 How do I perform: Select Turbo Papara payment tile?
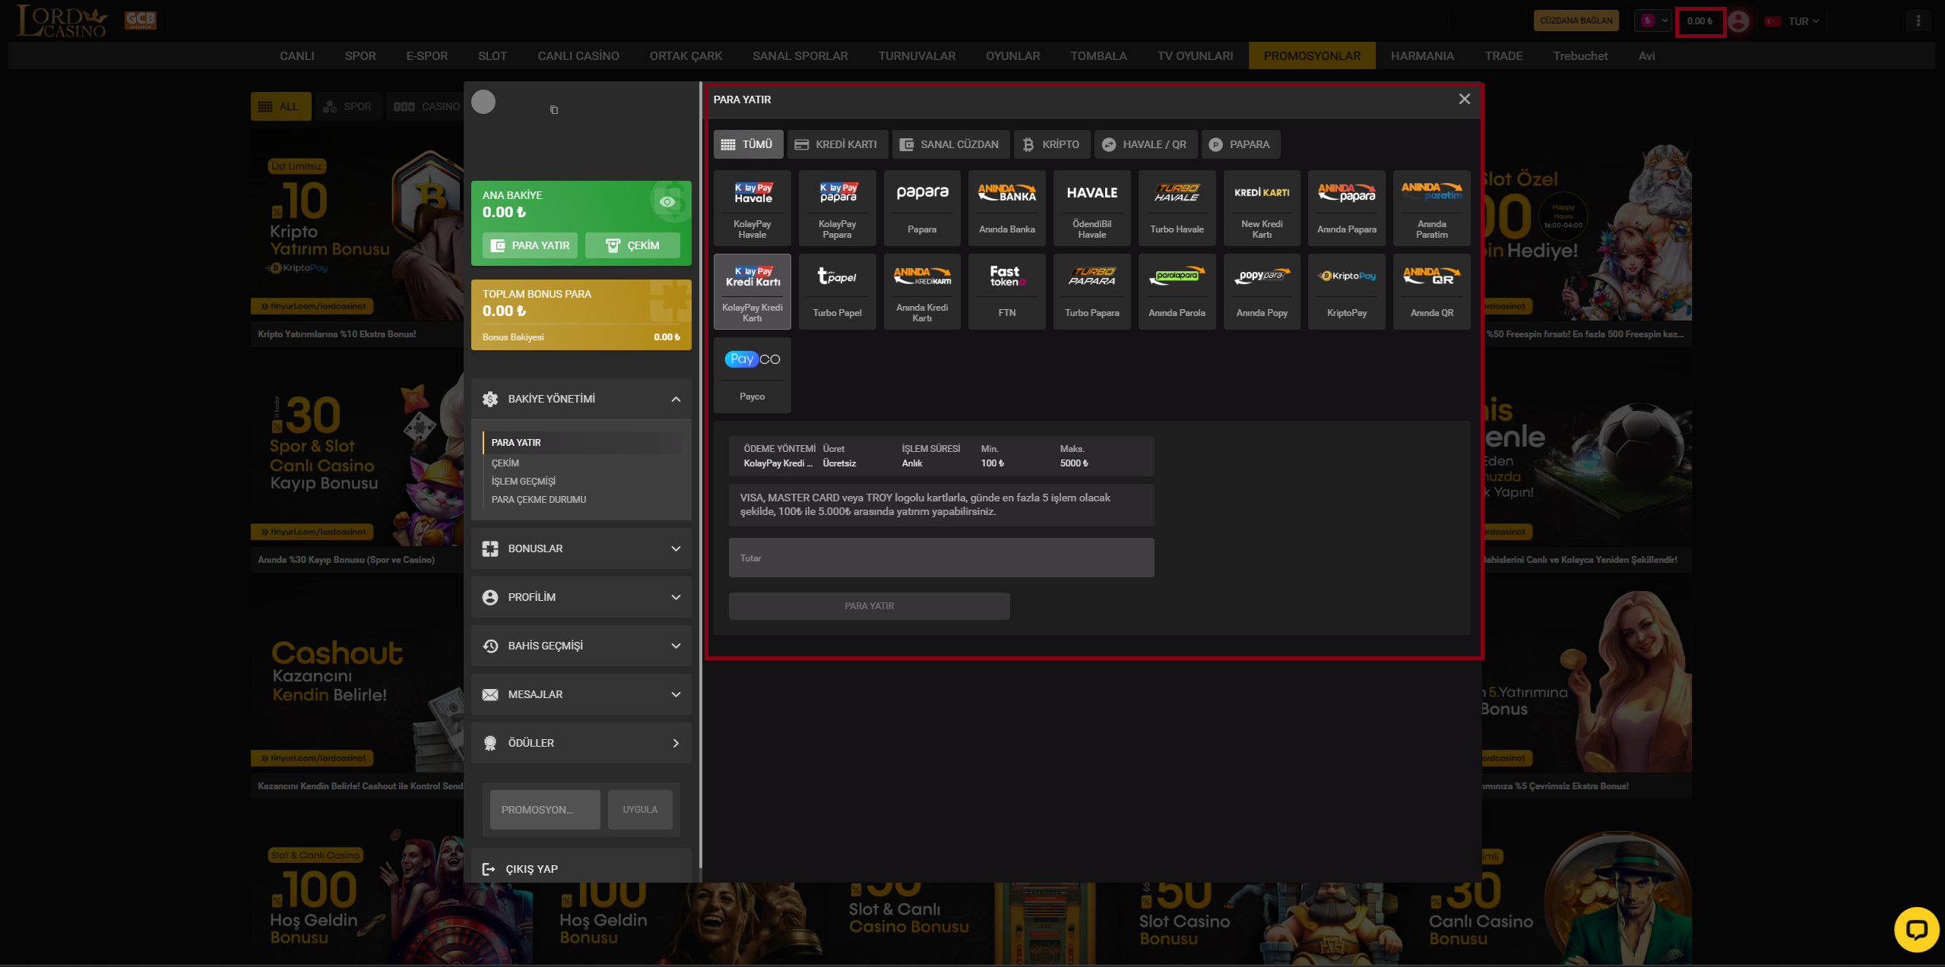[1092, 292]
